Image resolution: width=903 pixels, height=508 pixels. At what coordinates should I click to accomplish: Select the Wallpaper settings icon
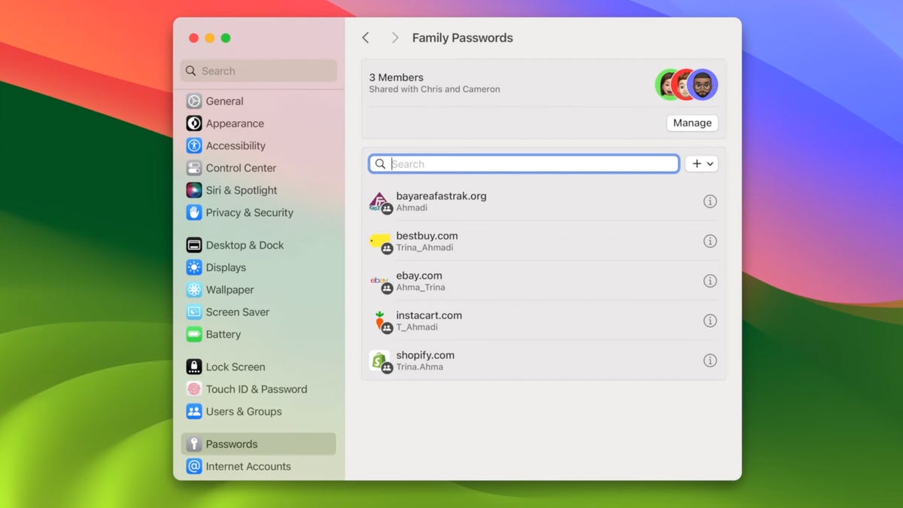pos(194,290)
